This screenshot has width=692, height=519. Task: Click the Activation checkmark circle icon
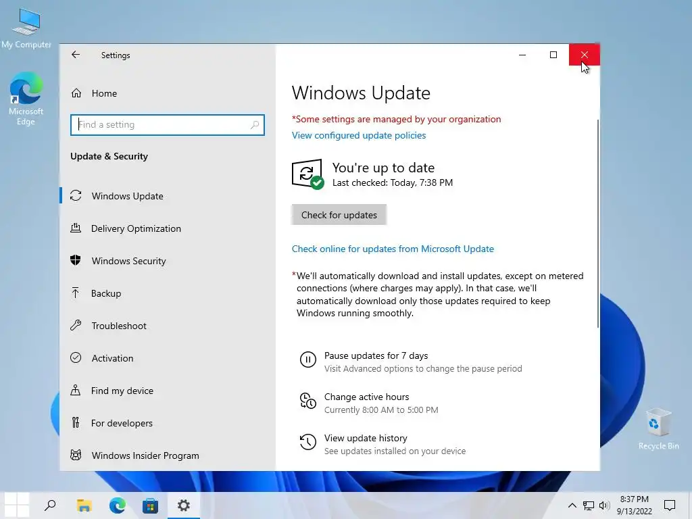tap(76, 357)
